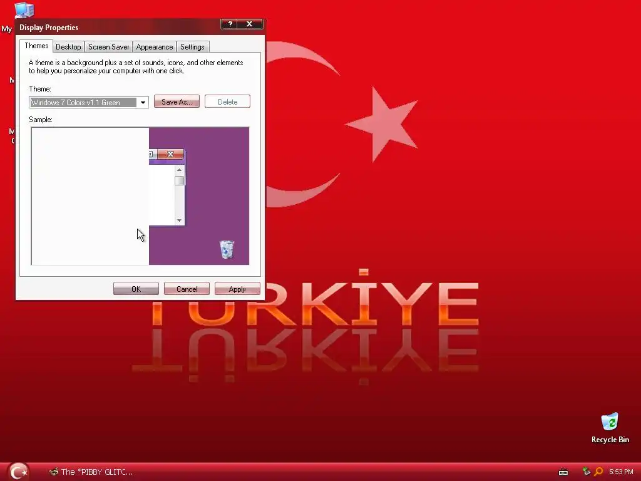Open the Theme dropdown arrow
Screen dimensions: 641x481
pos(143,102)
